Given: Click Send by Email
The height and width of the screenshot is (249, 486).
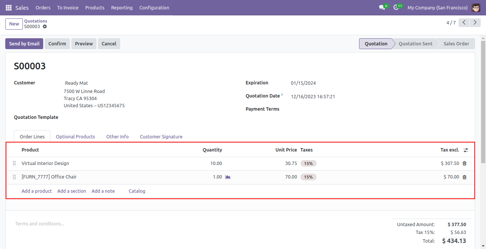Looking at the screenshot, I should pos(24,43).
